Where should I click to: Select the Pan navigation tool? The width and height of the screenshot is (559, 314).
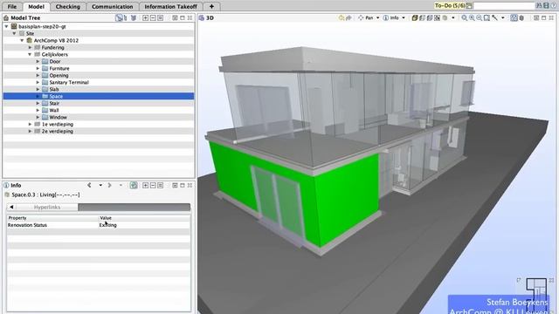click(366, 17)
